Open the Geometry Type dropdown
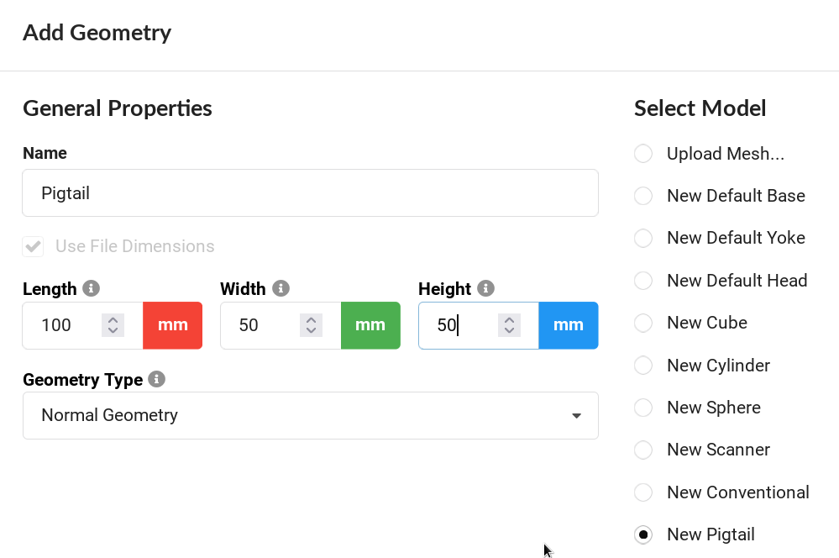 tap(310, 415)
